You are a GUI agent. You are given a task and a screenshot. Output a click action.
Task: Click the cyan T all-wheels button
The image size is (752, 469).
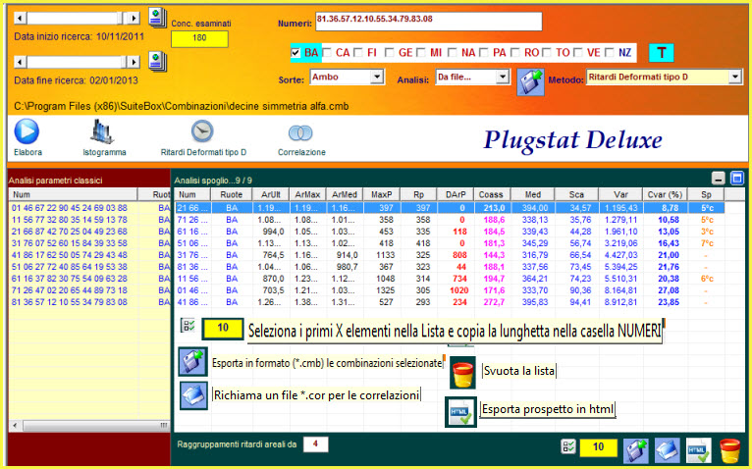(x=662, y=53)
